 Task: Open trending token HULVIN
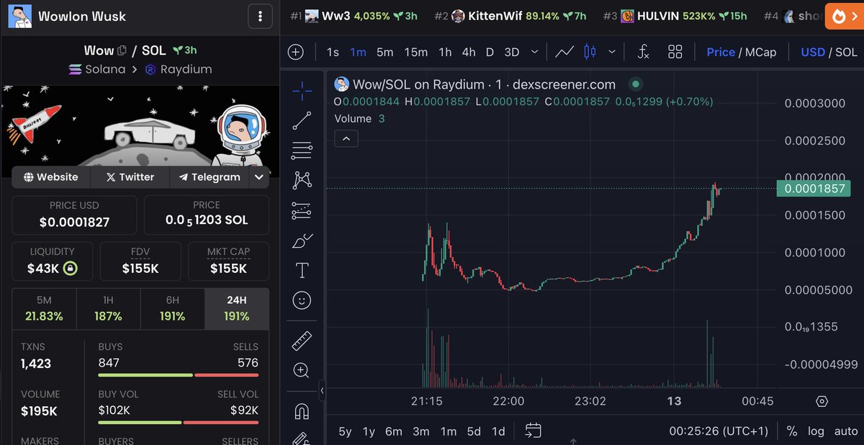point(675,15)
